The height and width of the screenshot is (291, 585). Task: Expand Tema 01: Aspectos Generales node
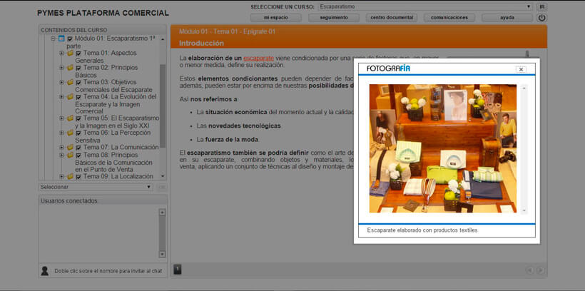(61, 53)
